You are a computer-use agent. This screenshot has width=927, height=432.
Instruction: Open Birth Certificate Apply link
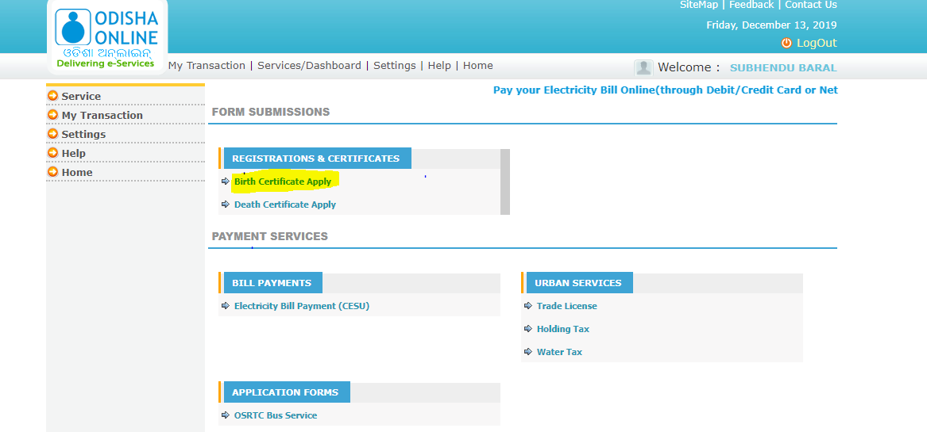[283, 182]
